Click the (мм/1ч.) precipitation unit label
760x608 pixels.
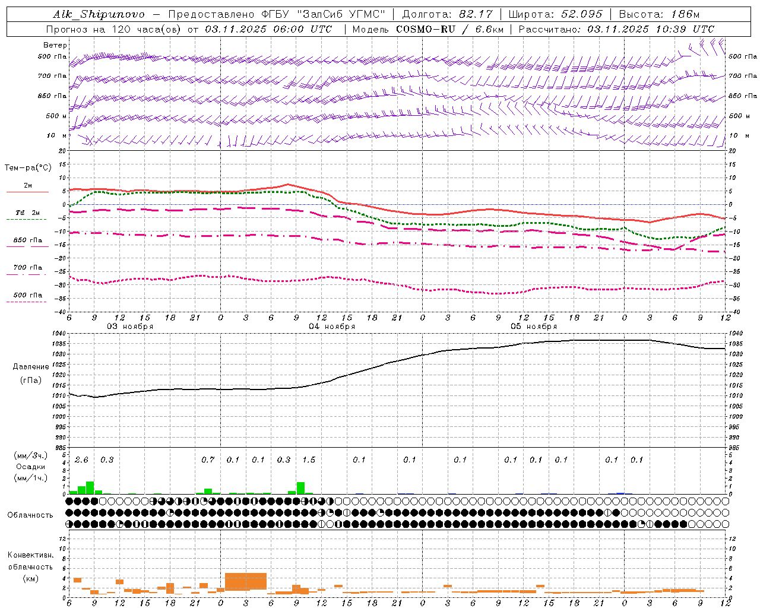(30, 478)
